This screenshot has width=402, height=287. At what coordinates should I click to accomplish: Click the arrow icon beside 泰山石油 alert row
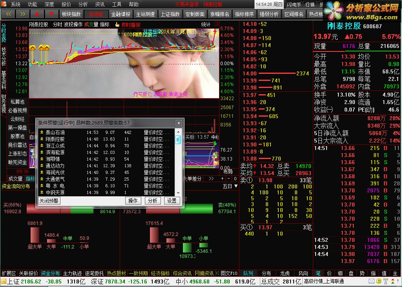42,132
